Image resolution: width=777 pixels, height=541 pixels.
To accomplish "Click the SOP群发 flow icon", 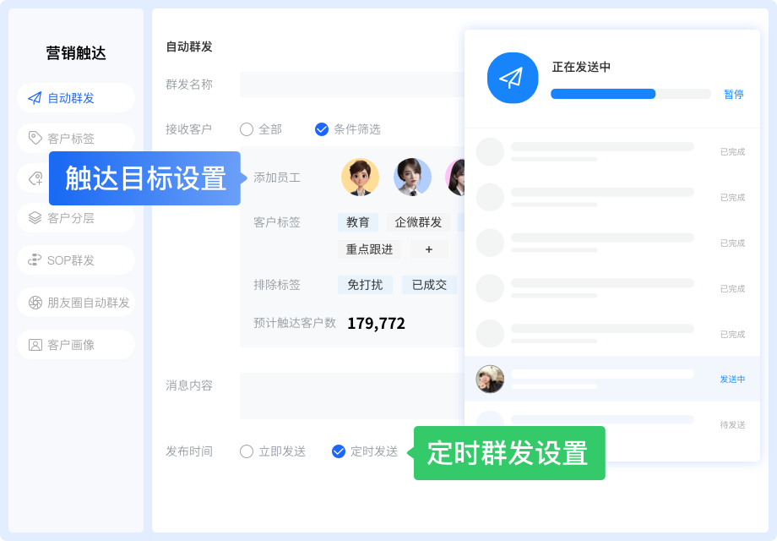I will coord(35,260).
